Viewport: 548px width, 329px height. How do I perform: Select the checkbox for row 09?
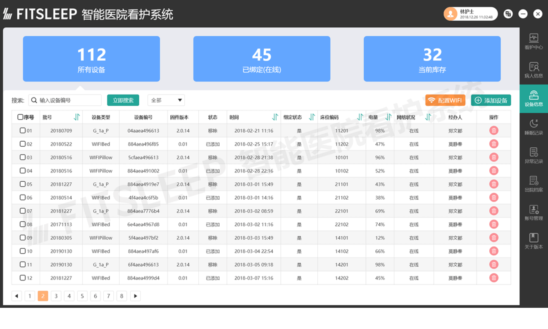click(23, 238)
